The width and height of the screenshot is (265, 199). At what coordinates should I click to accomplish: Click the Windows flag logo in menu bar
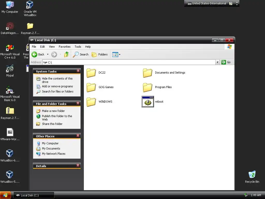(229, 47)
